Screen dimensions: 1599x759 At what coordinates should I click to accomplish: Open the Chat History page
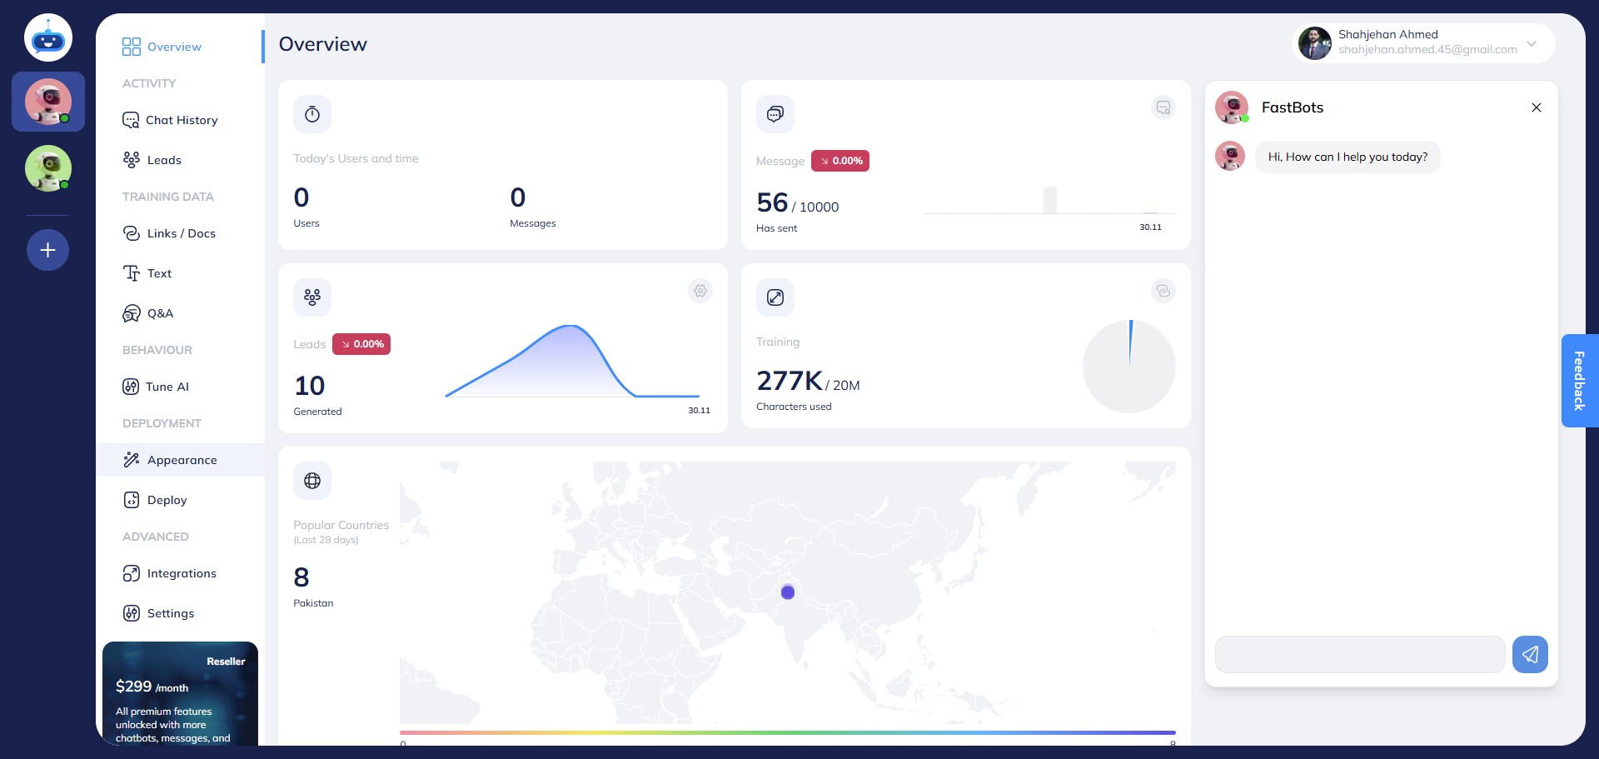click(x=181, y=120)
